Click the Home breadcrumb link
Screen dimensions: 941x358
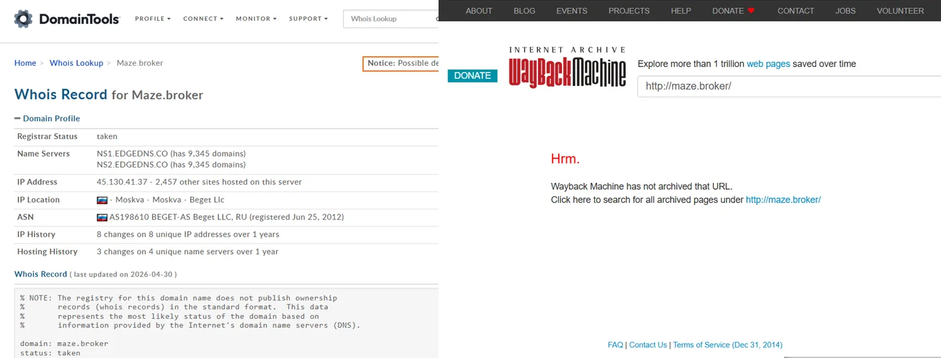coord(25,63)
